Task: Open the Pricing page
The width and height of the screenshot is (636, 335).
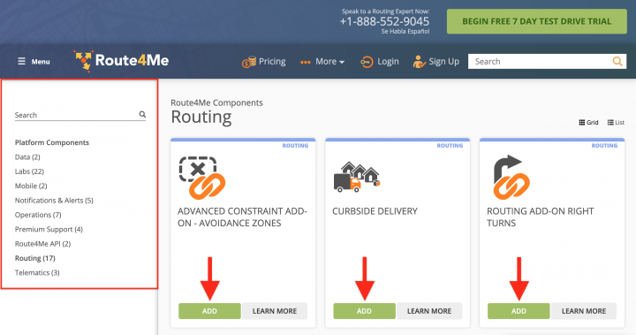Action: [x=272, y=62]
